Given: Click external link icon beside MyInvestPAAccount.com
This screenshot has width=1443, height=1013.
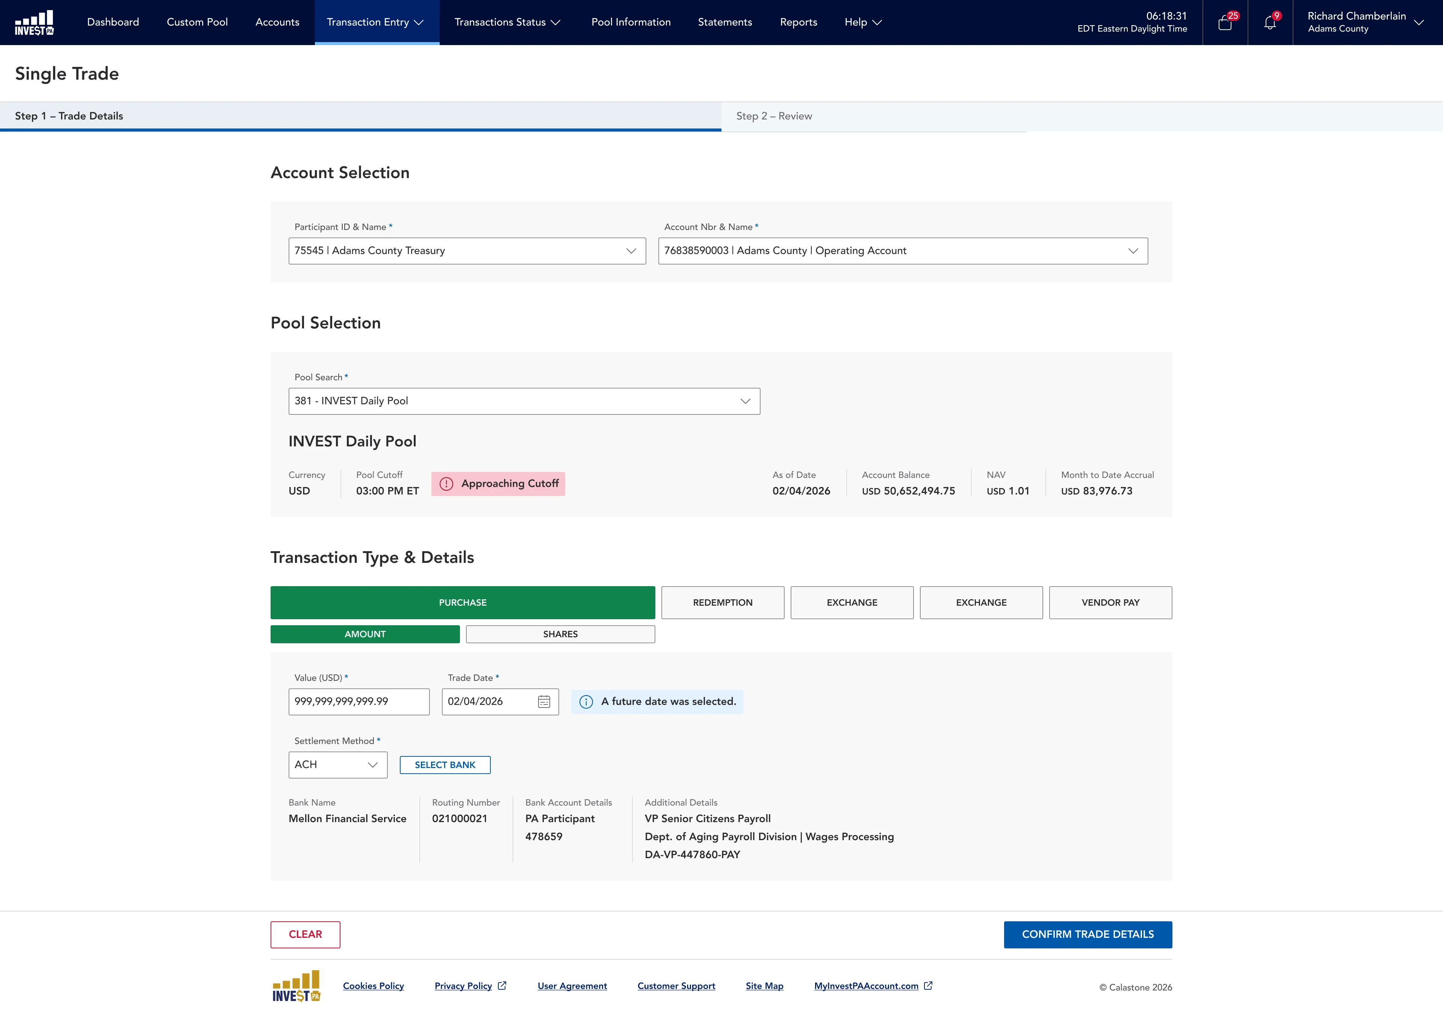Looking at the screenshot, I should pyautogui.click(x=928, y=985).
